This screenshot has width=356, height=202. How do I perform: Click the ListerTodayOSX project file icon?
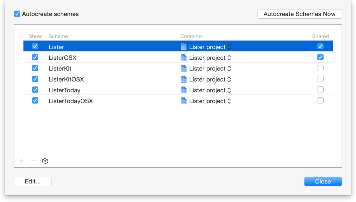click(x=184, y=101)
